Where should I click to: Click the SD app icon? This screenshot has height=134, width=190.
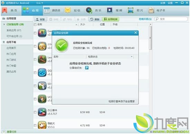(42, 86)
